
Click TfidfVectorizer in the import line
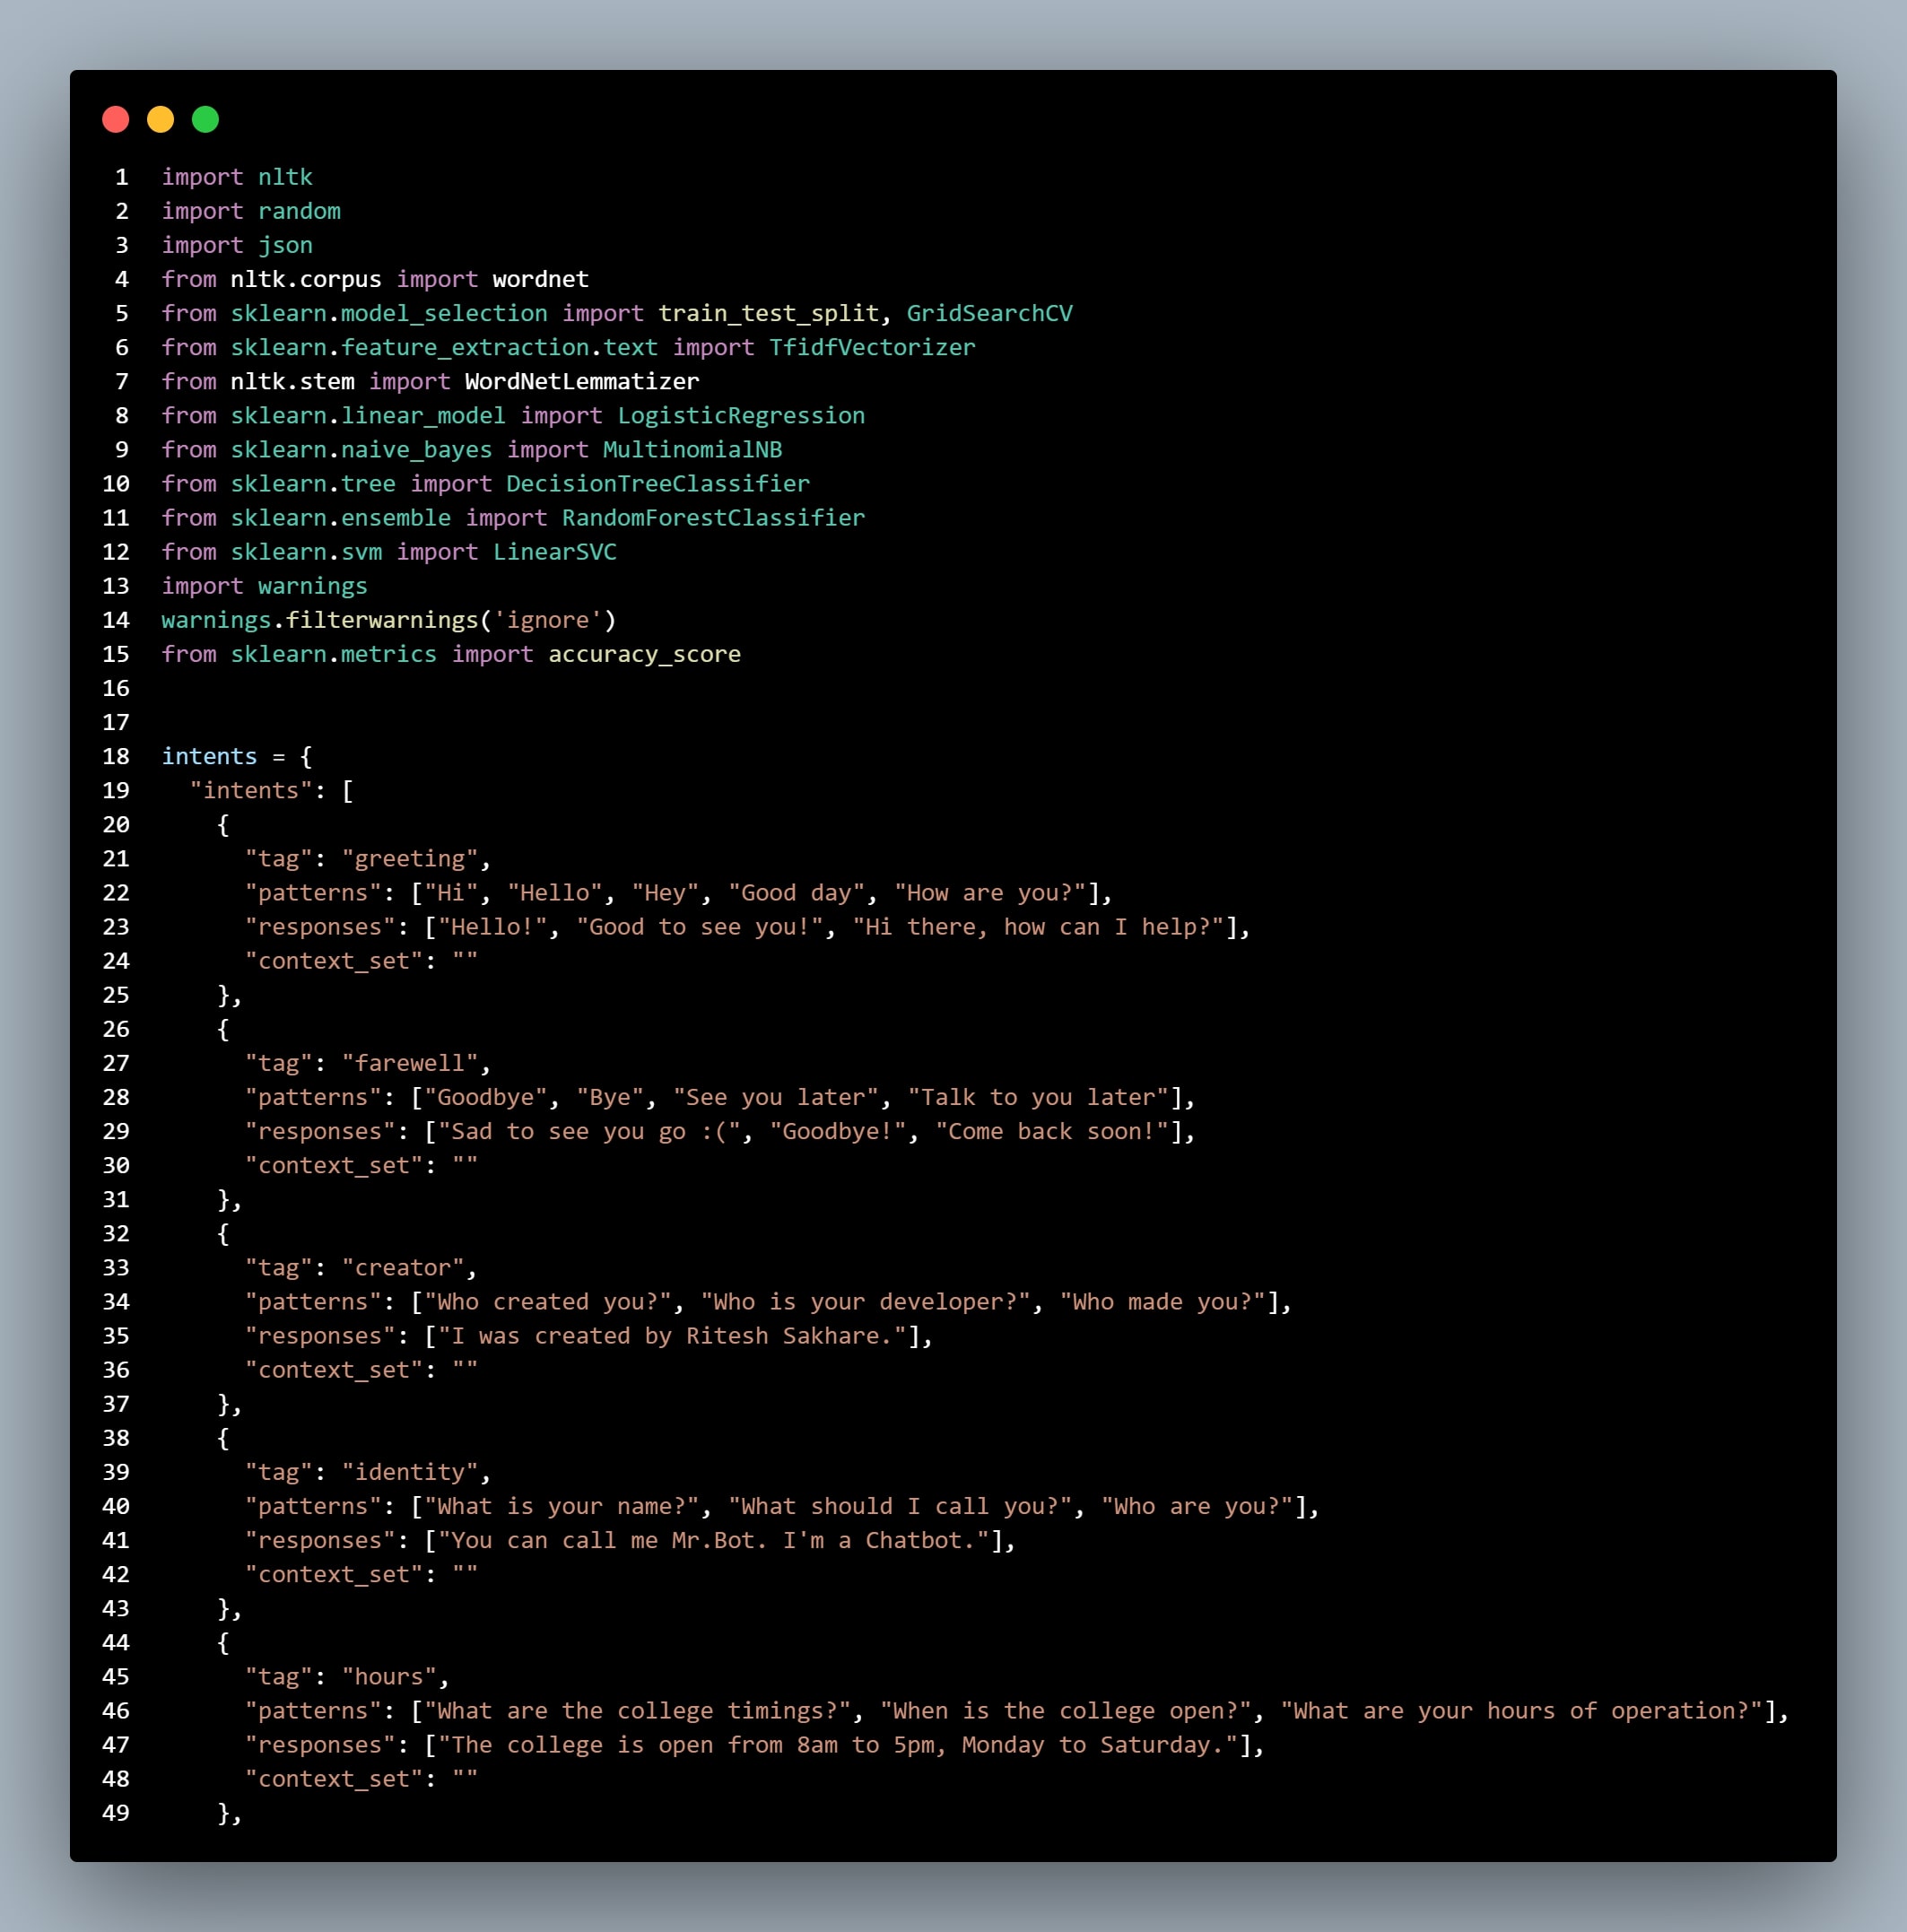coord(871,348)
